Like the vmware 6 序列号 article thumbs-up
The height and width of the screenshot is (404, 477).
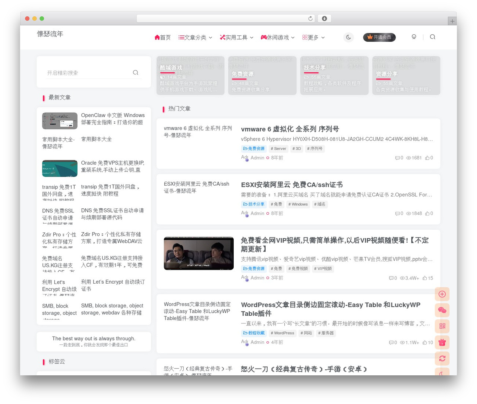(x=429, y=158)
